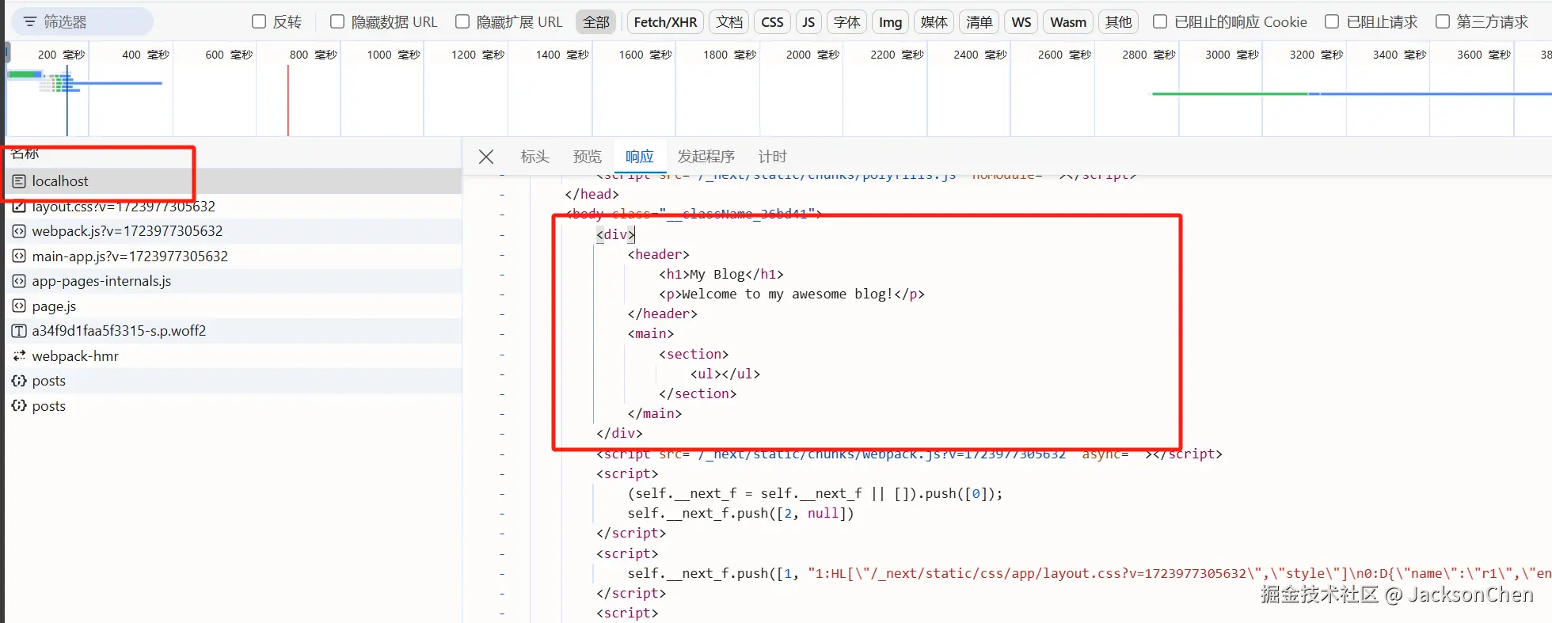Image resolution: width=1552 pixels, height=623 pixels.
Task: Click the 3000 毫秒 timeline marker
Action: coord(1231,55)
